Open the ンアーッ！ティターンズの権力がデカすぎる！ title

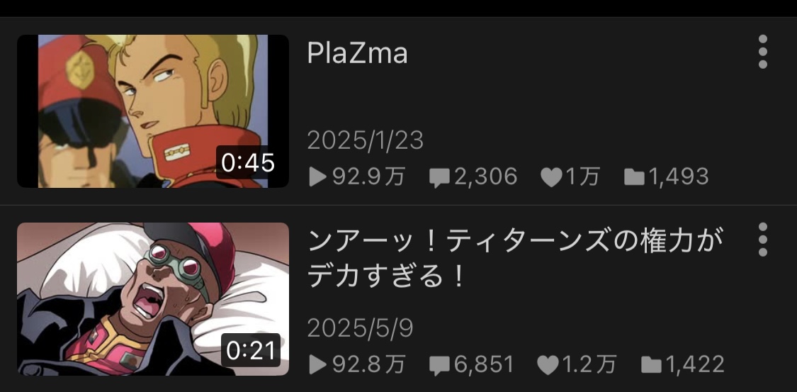516,259
